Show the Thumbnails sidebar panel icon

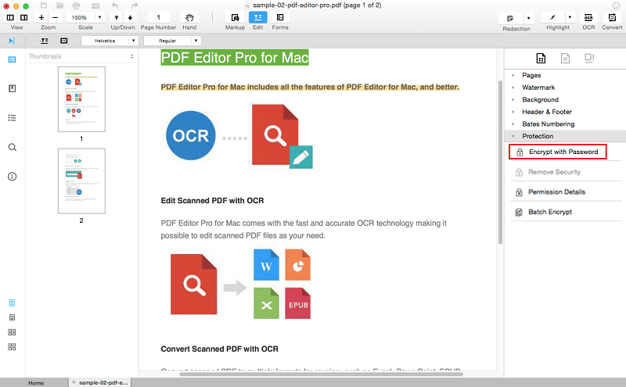tap(12, 59)
